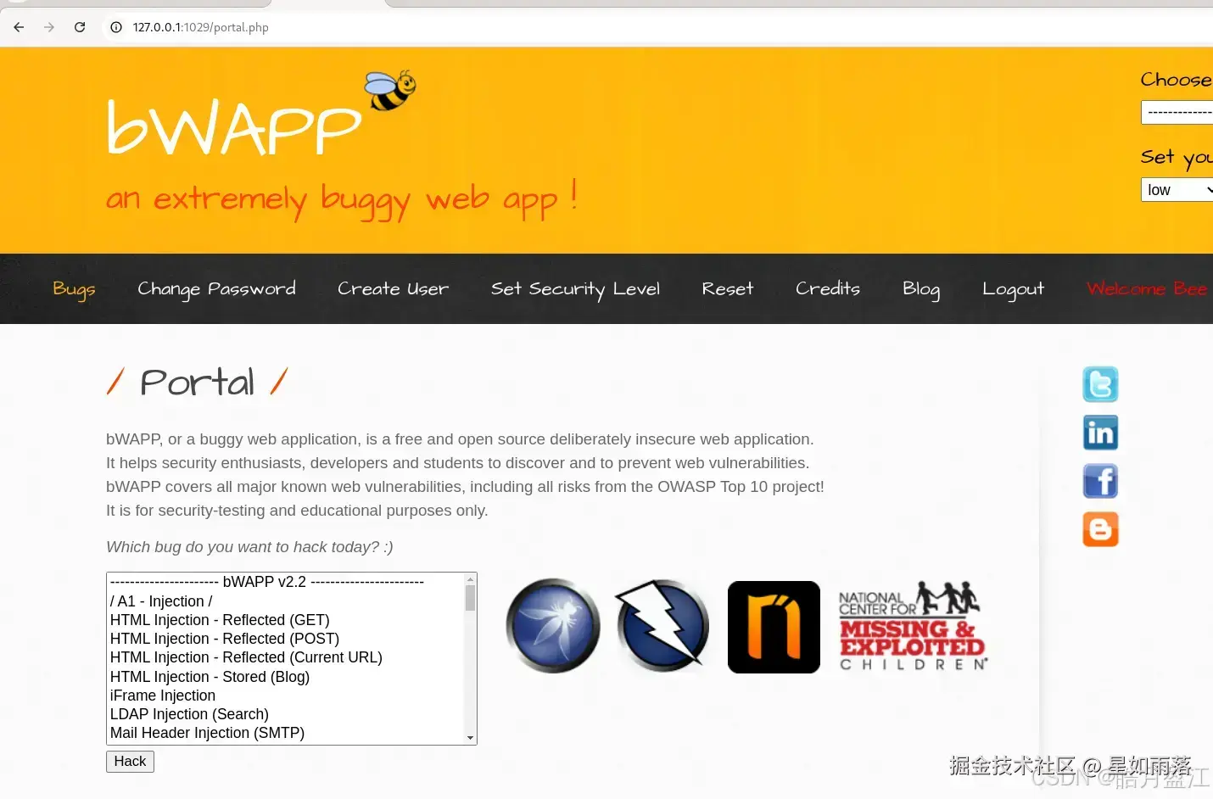The width and height of the screenshot is (1213, 799).
Task: Click the bWAPP title logo text
Action: click(x=234, y=128)
